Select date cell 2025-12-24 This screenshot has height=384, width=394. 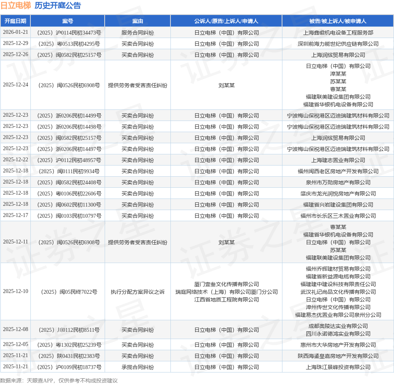pos(15,84)
